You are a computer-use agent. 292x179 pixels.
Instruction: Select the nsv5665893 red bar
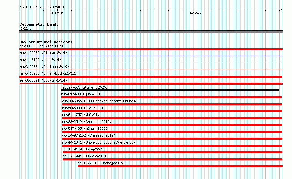172,111
